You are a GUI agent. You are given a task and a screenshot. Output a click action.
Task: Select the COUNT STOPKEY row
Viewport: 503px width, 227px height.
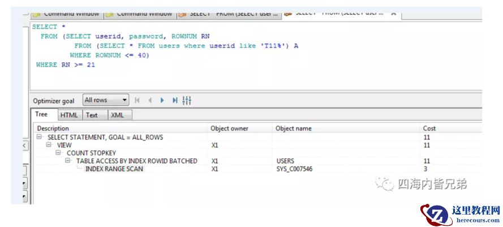[x=92, y=153]
